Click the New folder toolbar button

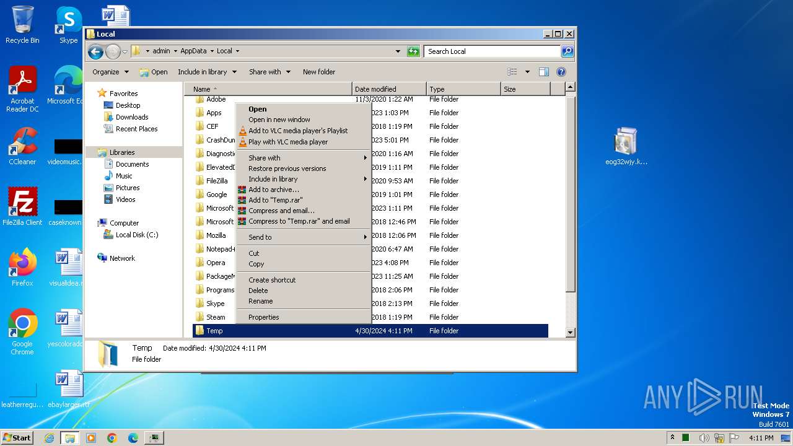(319, 72)
